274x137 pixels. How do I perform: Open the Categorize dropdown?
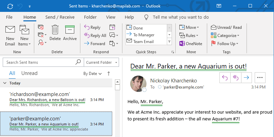(225, 36)
